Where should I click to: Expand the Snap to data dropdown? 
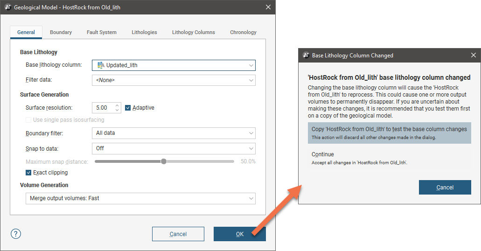(251, 148)
